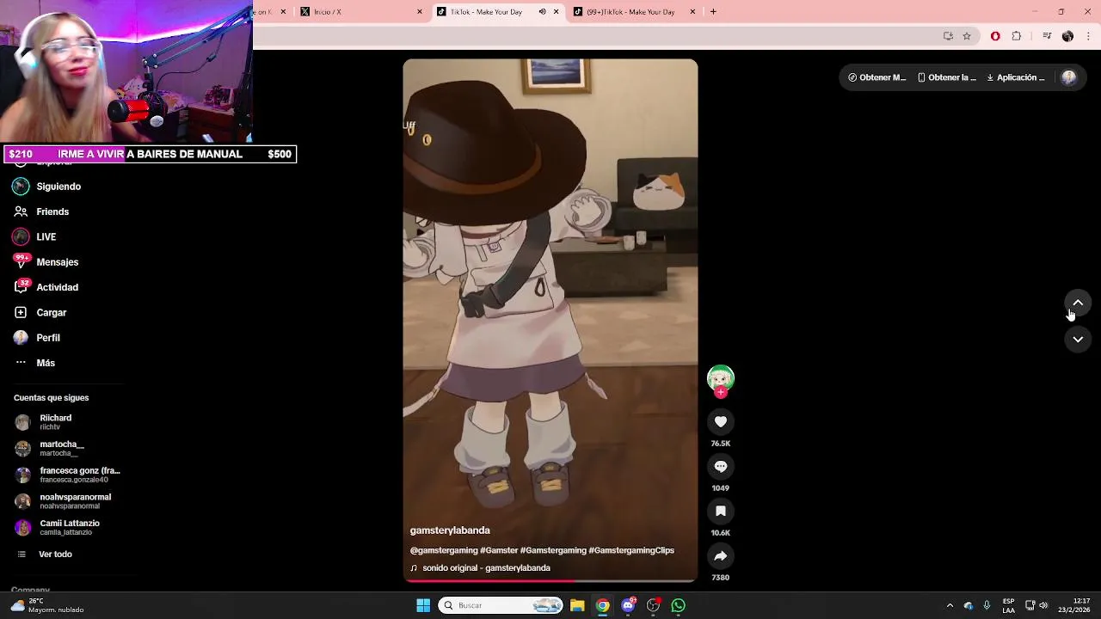1101x619 pixels.
Task: Expand followed accounts with Ver todo
Action: tap(55, 555)
